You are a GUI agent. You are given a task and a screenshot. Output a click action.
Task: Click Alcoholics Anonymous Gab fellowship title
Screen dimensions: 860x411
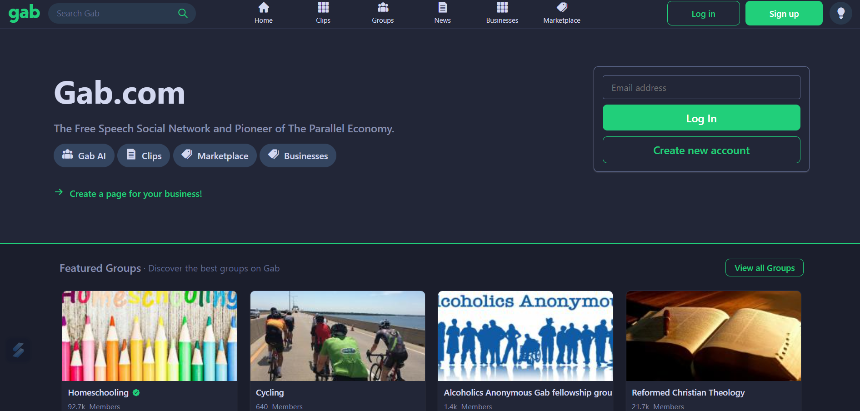528,392
